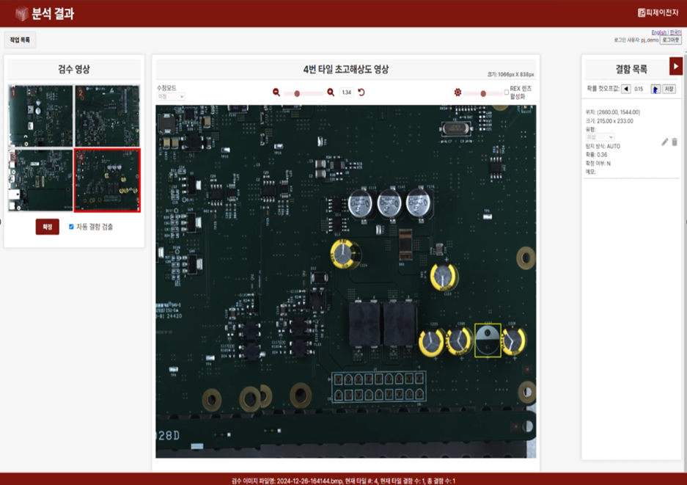Viewport: 687px width, 485px height.
Task: Open the 작업 목록 job list
Action: click(20, 40)
